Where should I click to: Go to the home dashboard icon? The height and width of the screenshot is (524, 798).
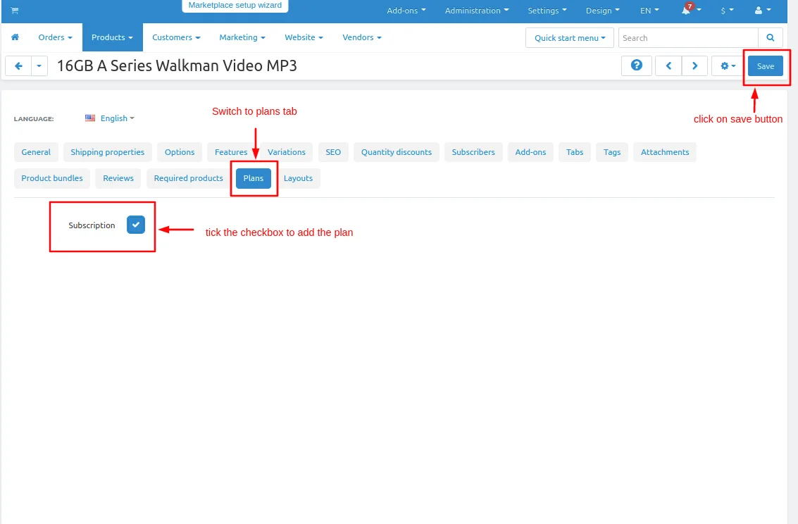pos(15,37)
